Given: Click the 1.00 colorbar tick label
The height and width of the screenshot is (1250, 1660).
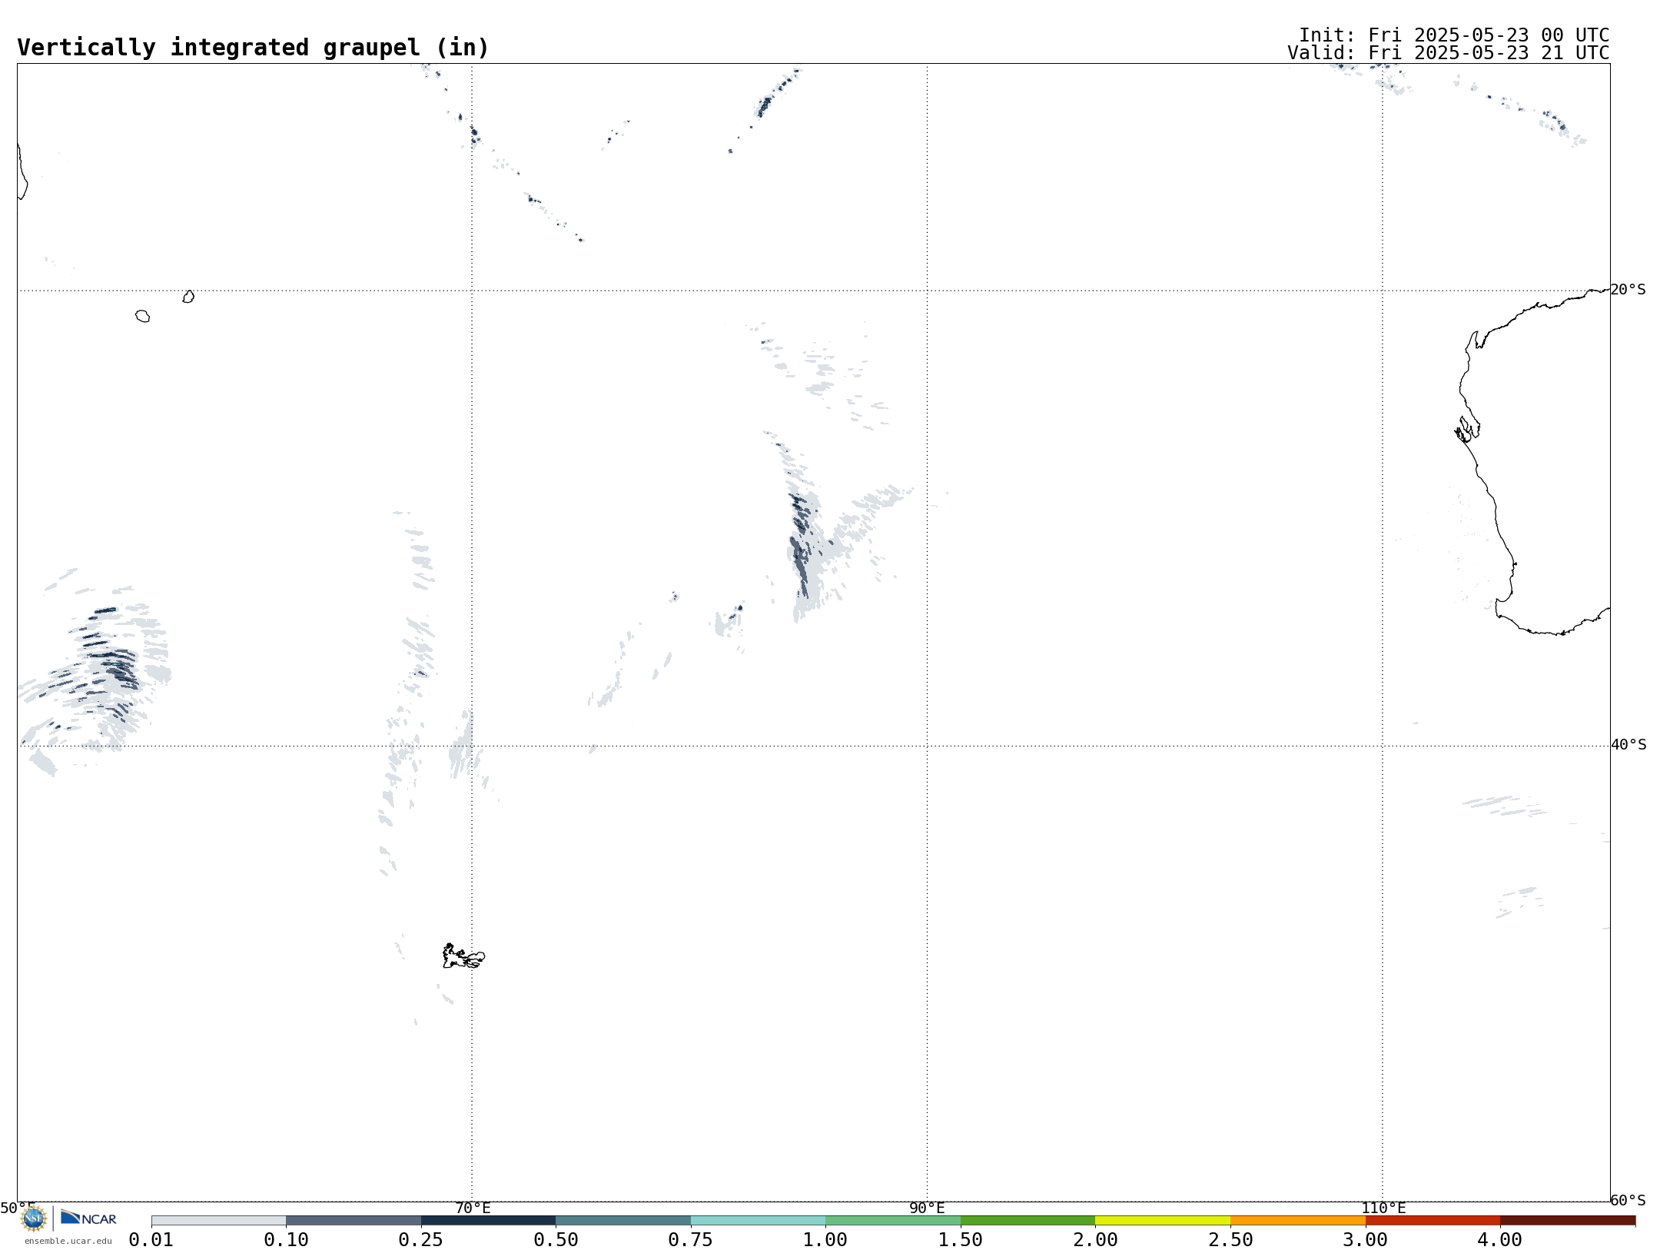Looking at the screenshot, I should tap(825, 1240).
